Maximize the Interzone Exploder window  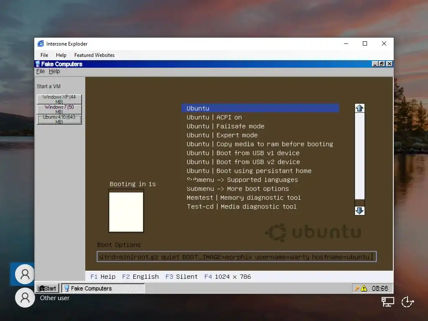click(x=364, y=43)
